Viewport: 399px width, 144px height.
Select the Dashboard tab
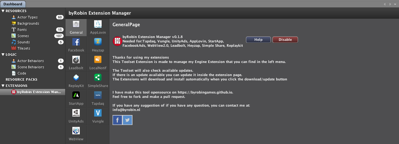click(13, 4)
